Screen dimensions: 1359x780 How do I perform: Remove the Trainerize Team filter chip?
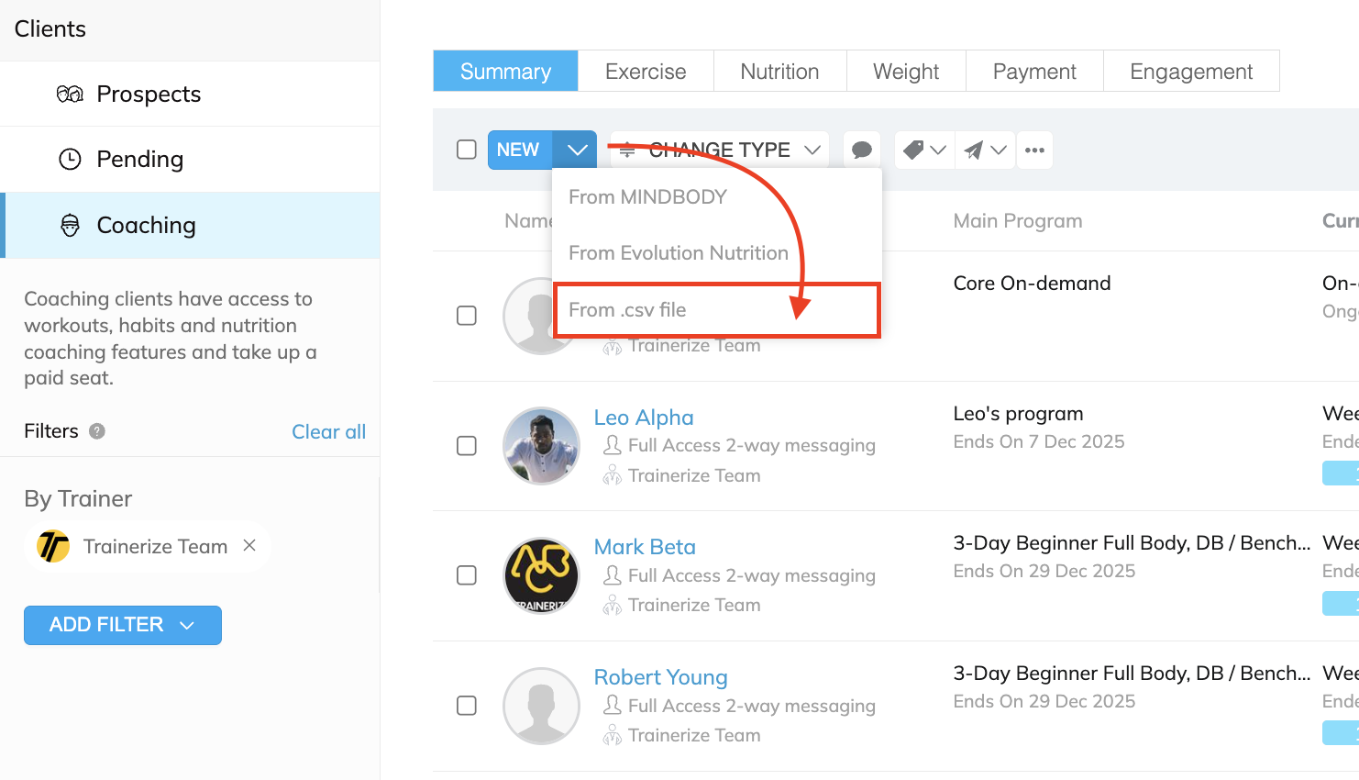pyautogui.click(x=249, y=545)
